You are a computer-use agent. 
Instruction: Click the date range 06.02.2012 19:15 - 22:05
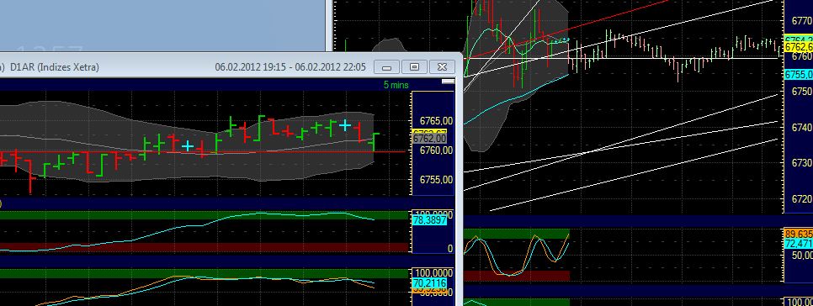click(x=290, y=66)
